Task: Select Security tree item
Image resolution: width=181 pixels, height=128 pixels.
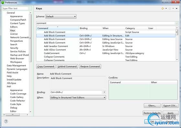Action: [14, 48]
